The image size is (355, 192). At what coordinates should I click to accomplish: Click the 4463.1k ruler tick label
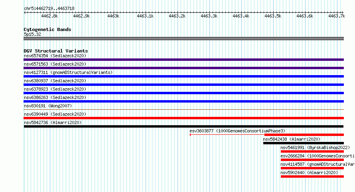pyautogui.click(x=145, y=16)
